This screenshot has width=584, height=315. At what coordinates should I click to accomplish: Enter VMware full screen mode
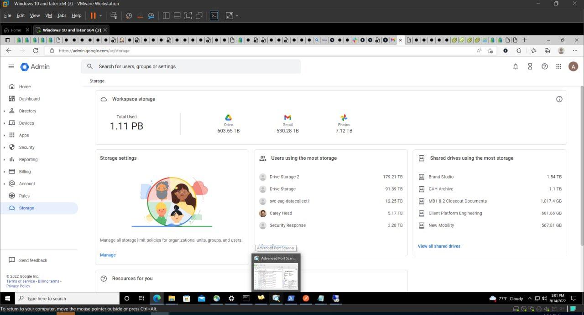pyautogui.click(x=188, y=15)
